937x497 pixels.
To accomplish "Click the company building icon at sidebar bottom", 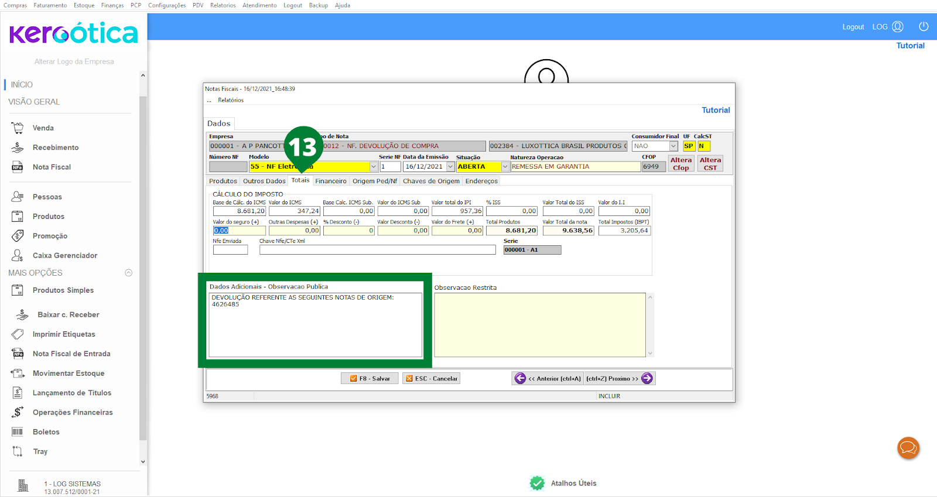I will (23, 485).
